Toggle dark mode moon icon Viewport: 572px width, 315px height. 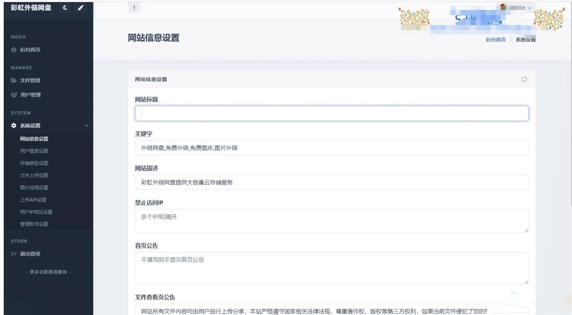[65, 8]
